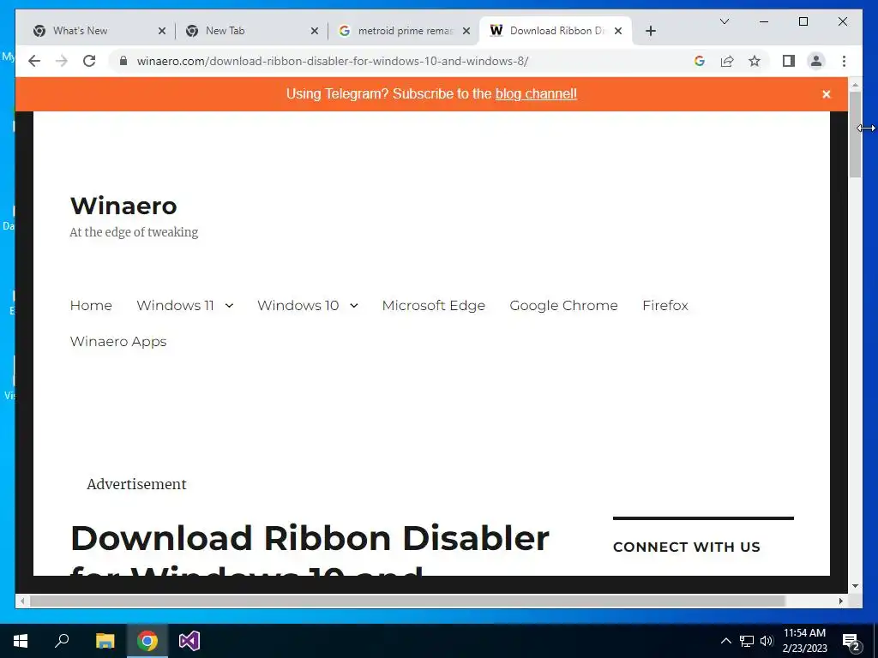Open the Chrome profile avatar
The image size is (878, 658).
click(816, 61)
